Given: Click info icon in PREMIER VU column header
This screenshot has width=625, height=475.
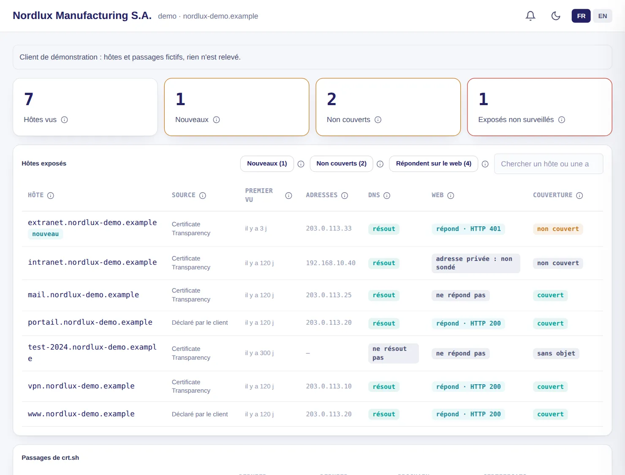Looking at the screenshot, I should (289, 195).
